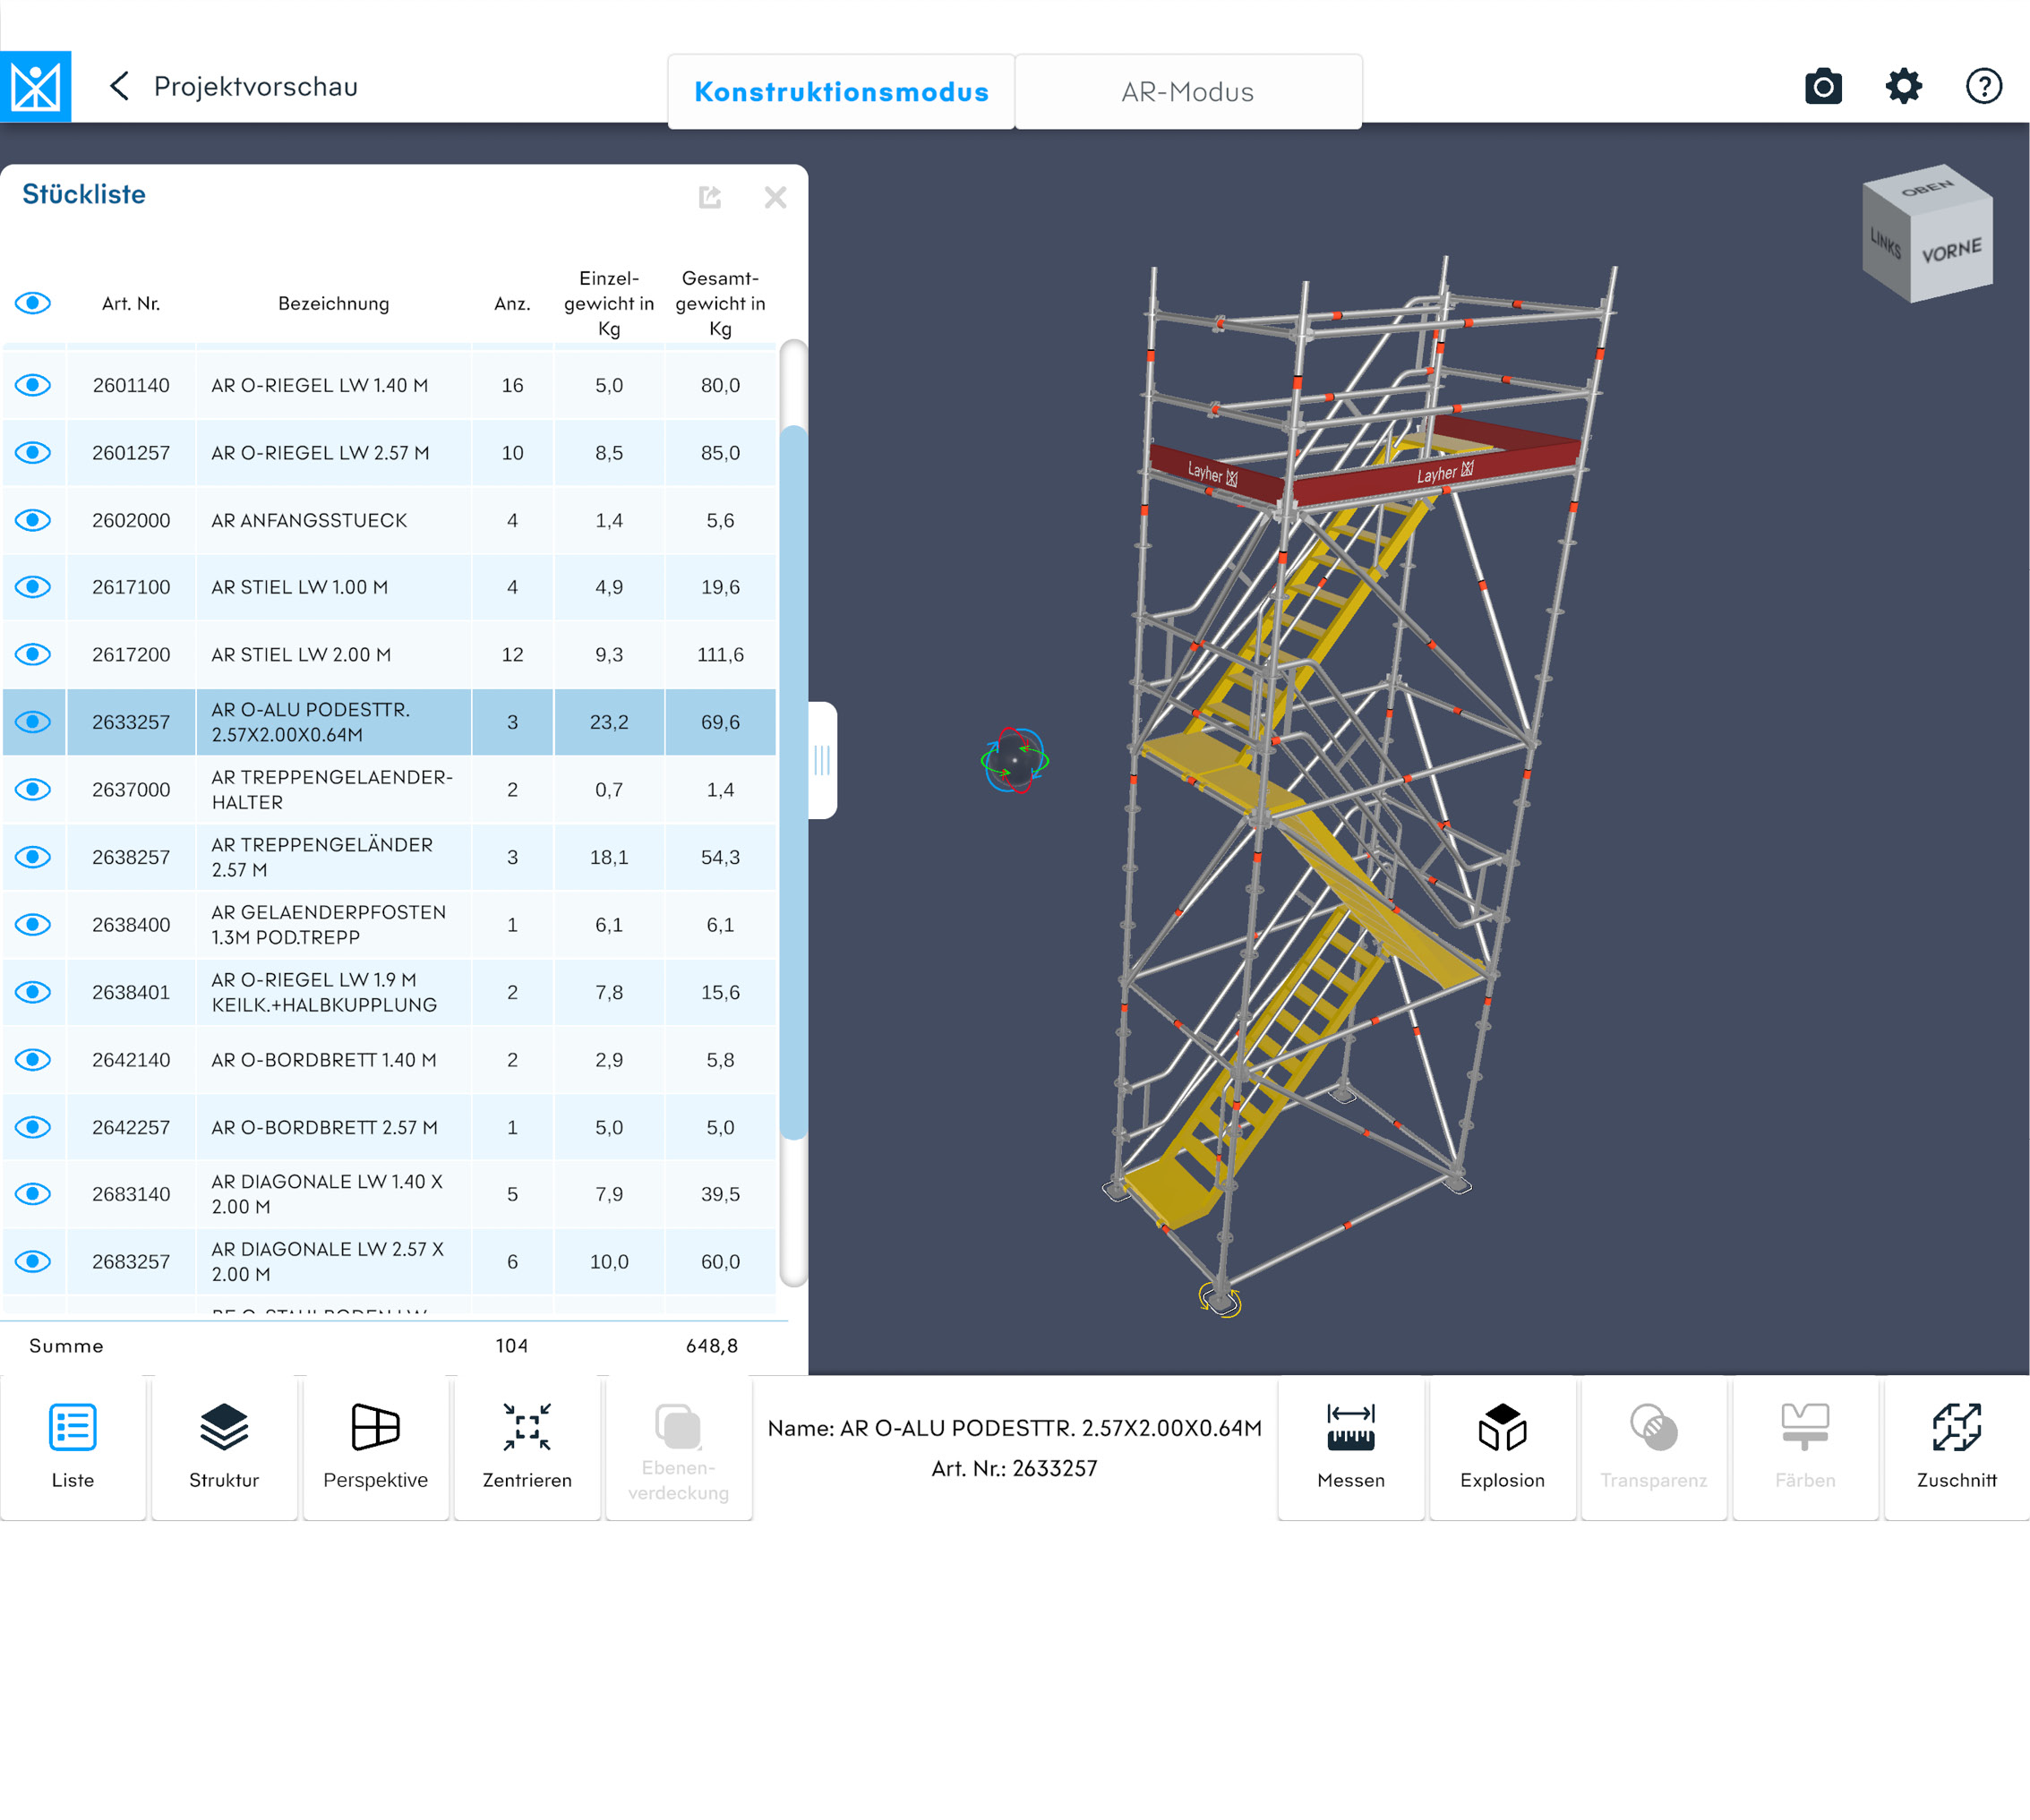Image resolution: width=2030 pixels, height=1820 pixels.
Task: Select article number 2638401
Action: [131, 992]
